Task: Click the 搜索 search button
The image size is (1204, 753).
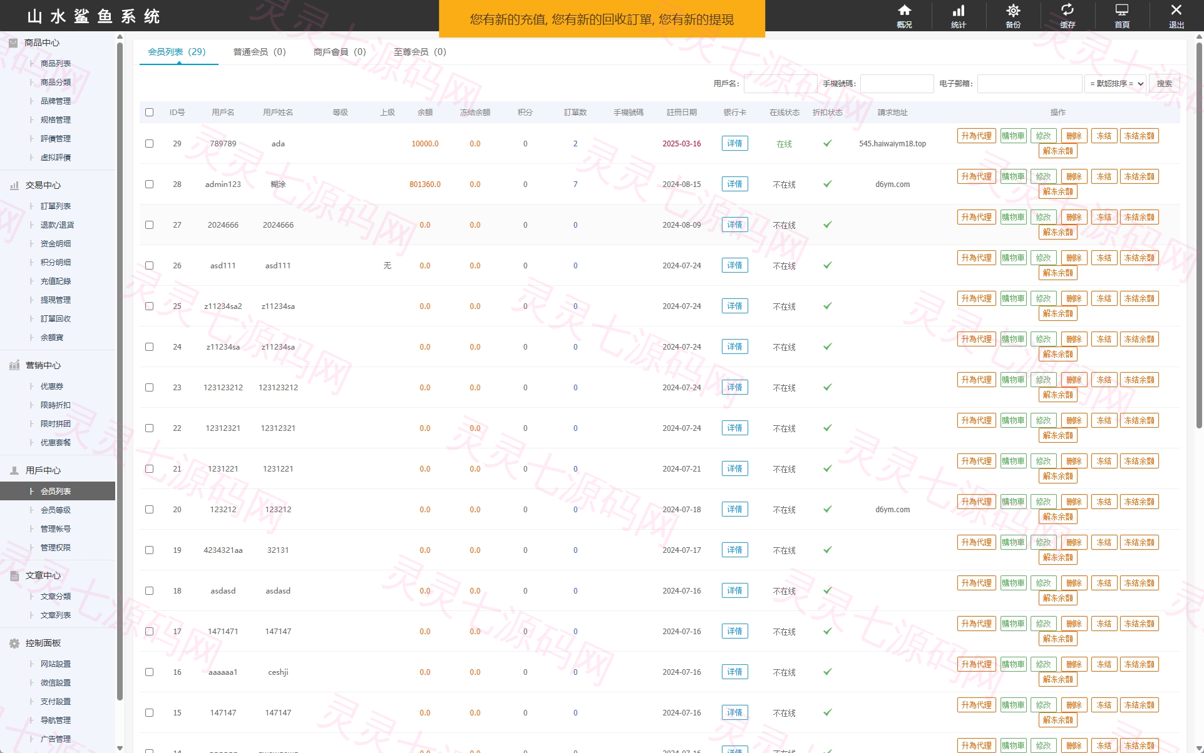Action: point(1165,84)
